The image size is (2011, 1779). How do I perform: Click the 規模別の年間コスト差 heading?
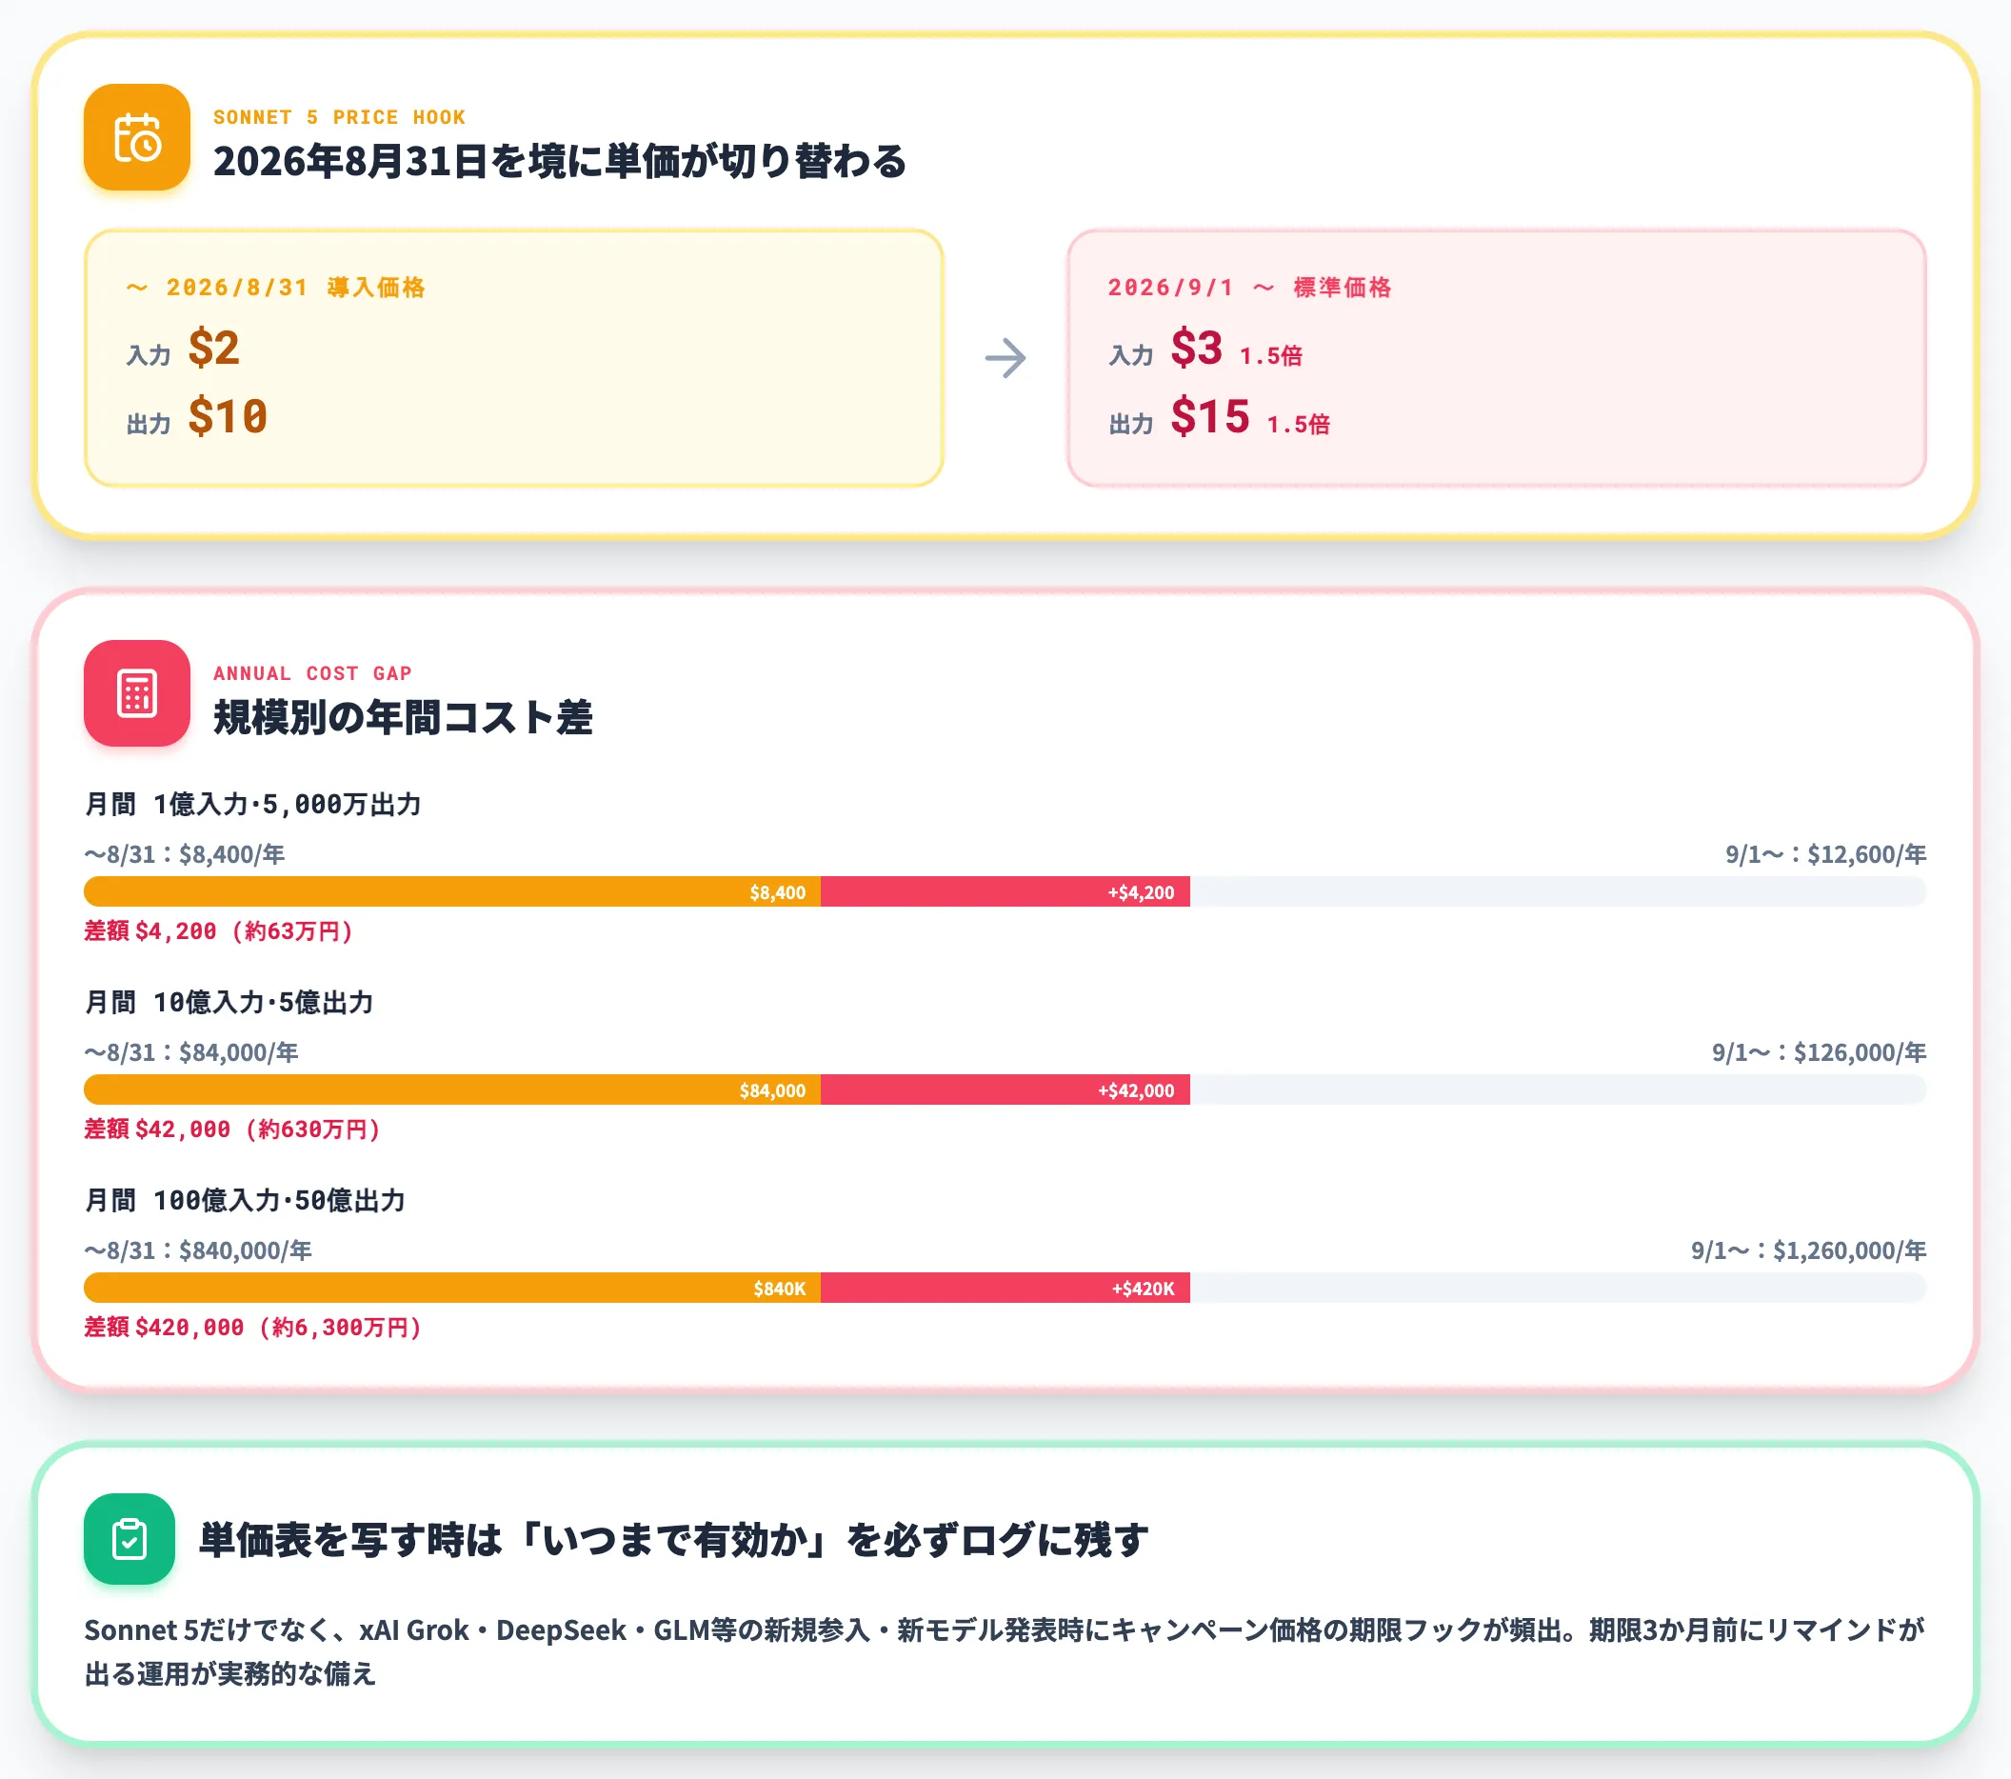point(404,716)
